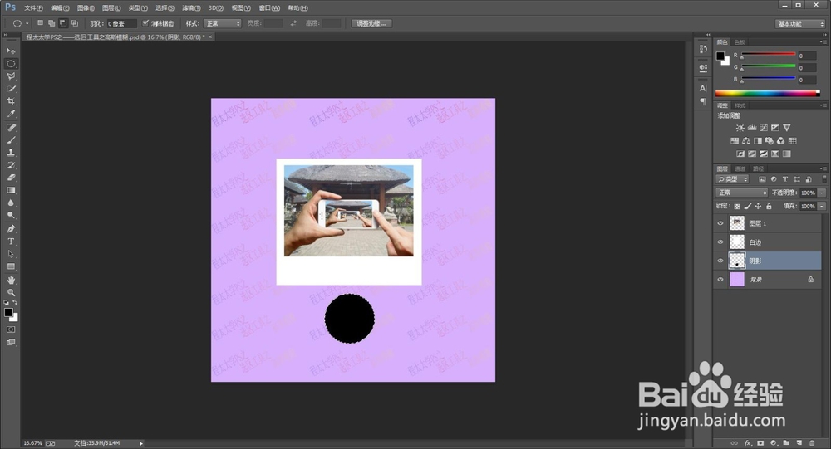Open the Color panel flyout menu
This screenshot has width=831, height=449.
[823, 41]
